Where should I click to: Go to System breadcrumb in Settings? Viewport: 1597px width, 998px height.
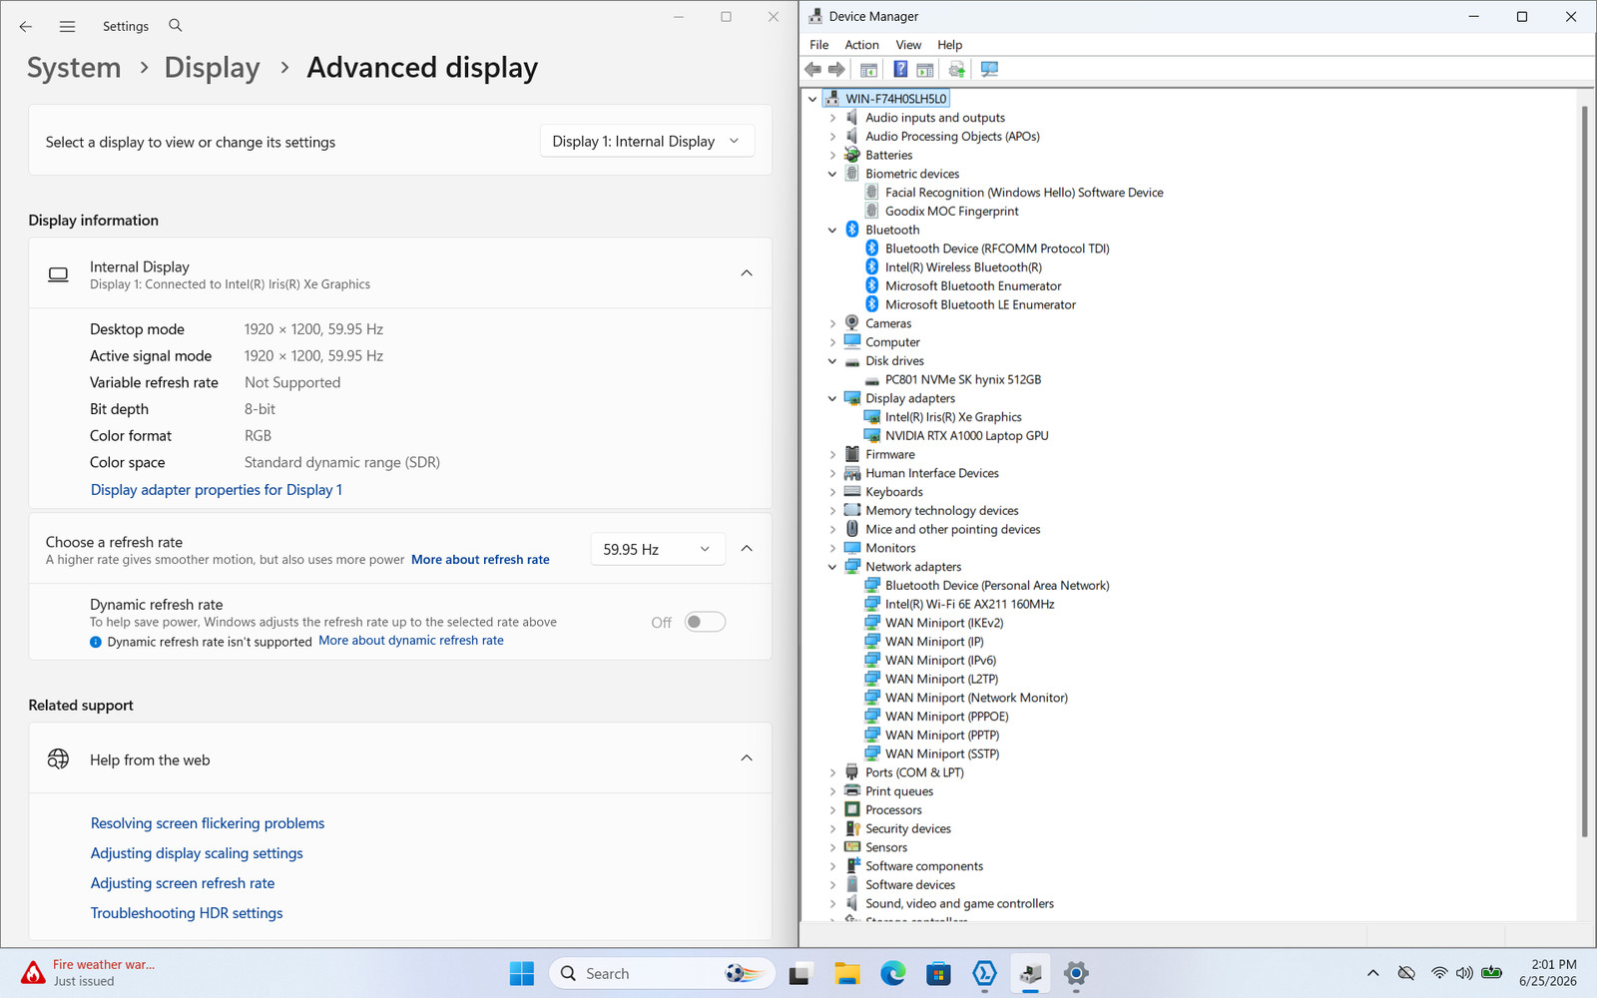coord(74,68)
